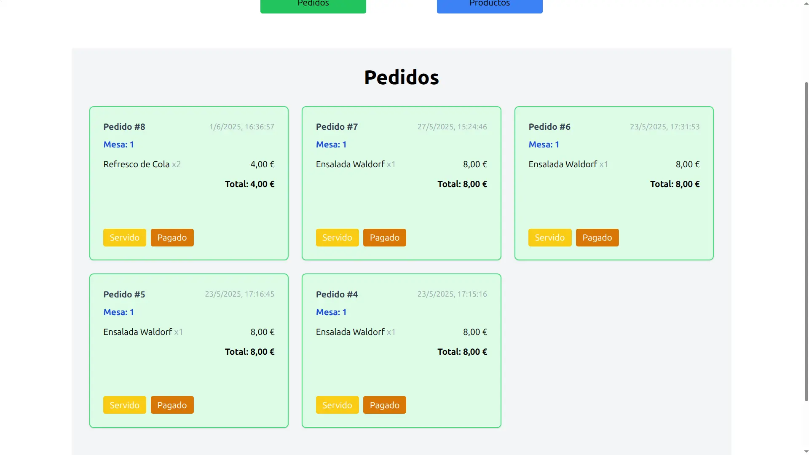
Task: Mark Pedido #8 as Pagado
Action: coord(172,238)
